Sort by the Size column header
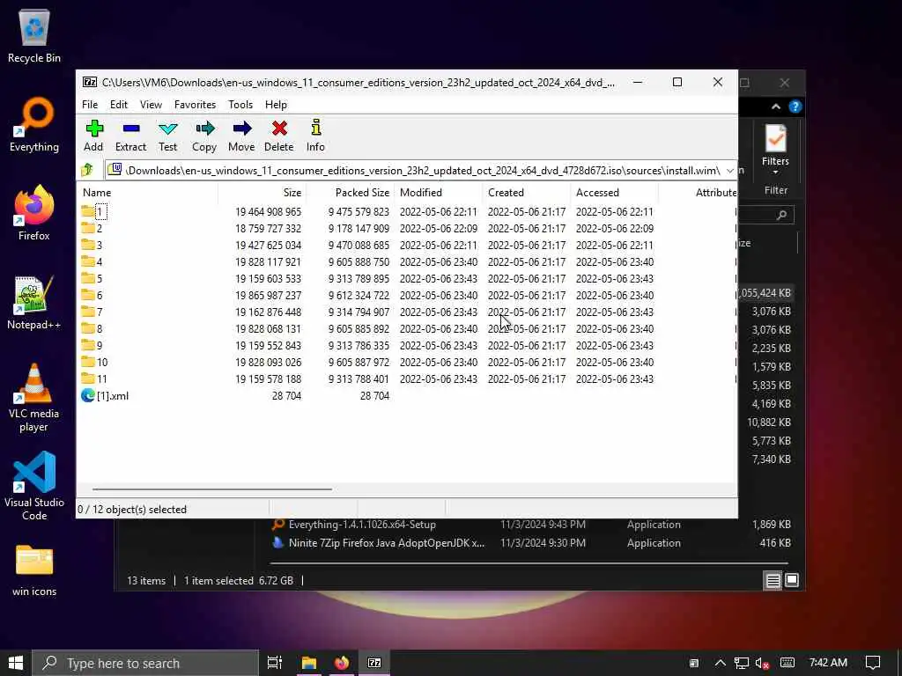This screenshot has height=676, width=902. tap(262, 193)
